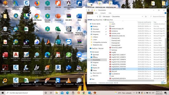Open Task View on the taskbar
This screenshot has width=169, height=95.
coord(51,93)
